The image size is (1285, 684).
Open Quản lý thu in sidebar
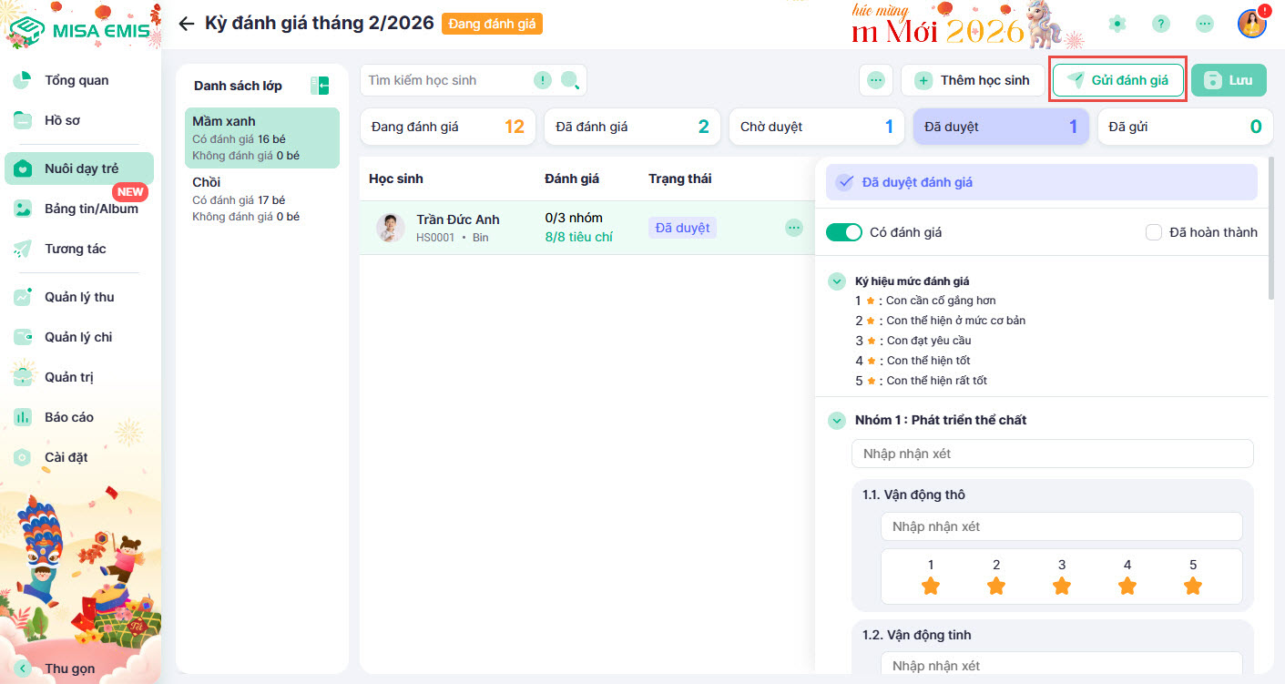pyautogui.click(x=79, y=297)
